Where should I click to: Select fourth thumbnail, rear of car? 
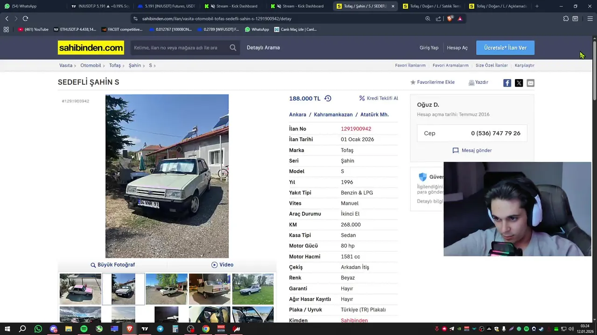(209, 289)
